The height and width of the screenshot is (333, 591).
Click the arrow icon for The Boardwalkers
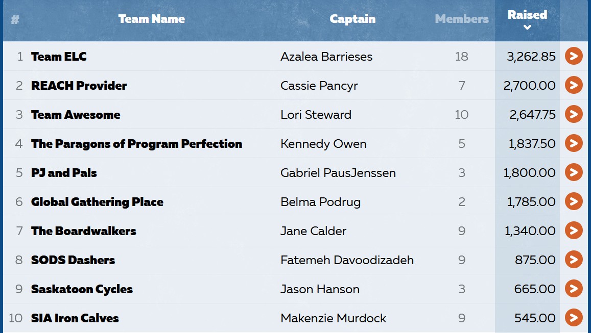click(574, 230)
